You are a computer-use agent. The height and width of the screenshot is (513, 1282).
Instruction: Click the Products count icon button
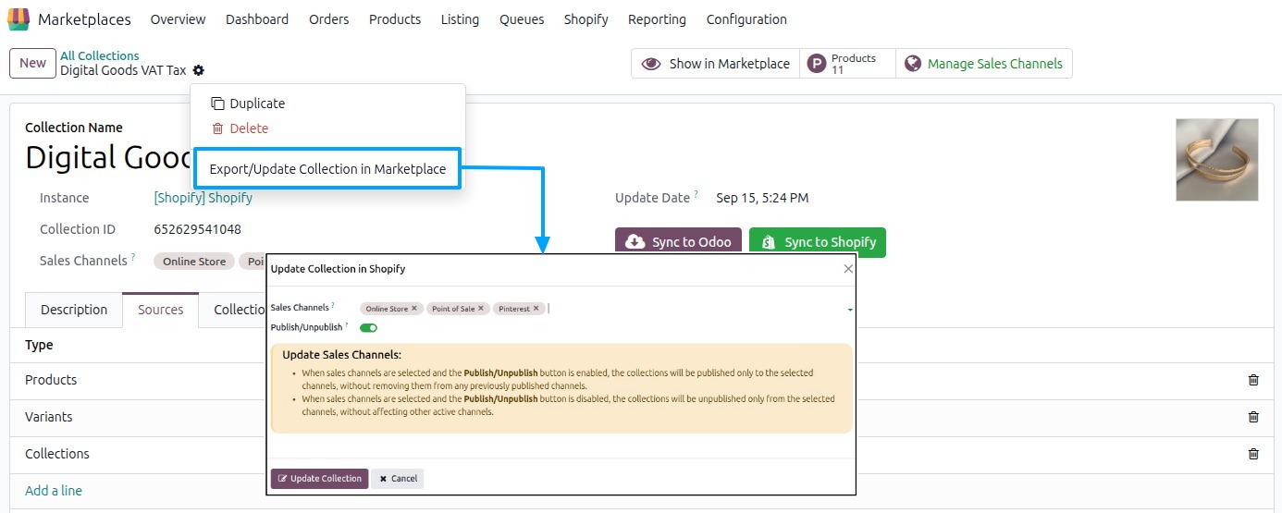816,64
